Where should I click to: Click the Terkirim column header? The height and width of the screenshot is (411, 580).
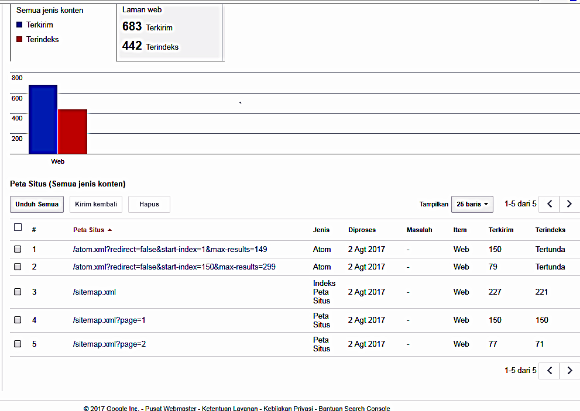[501, 230]
